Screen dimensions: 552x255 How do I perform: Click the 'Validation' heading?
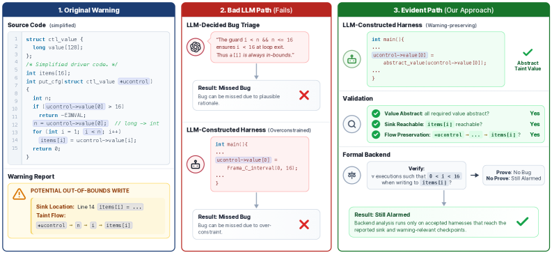click(358, 98)
